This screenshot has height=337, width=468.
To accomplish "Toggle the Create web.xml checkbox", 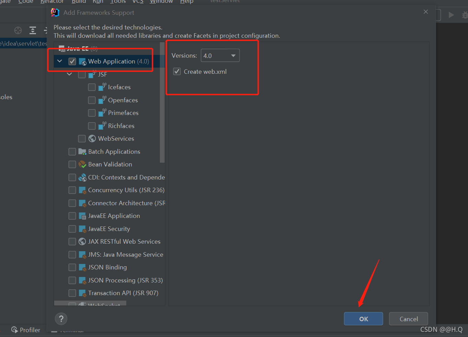I will pyautogui.click(x=177, y=71).
